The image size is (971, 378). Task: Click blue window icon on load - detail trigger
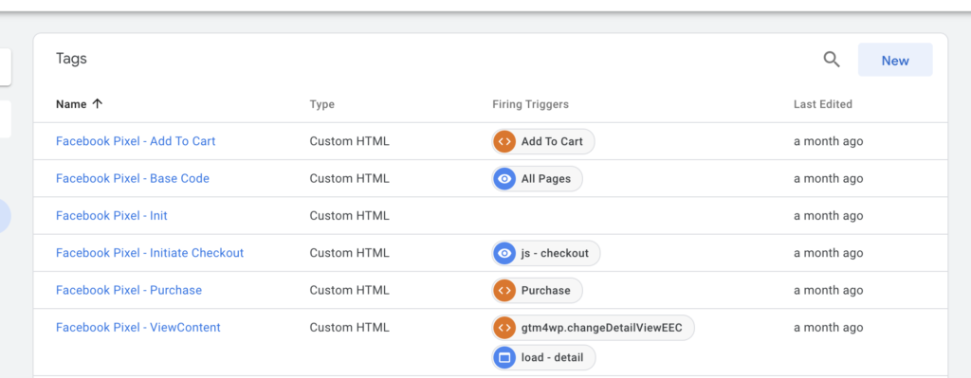(x=504, y=357)
